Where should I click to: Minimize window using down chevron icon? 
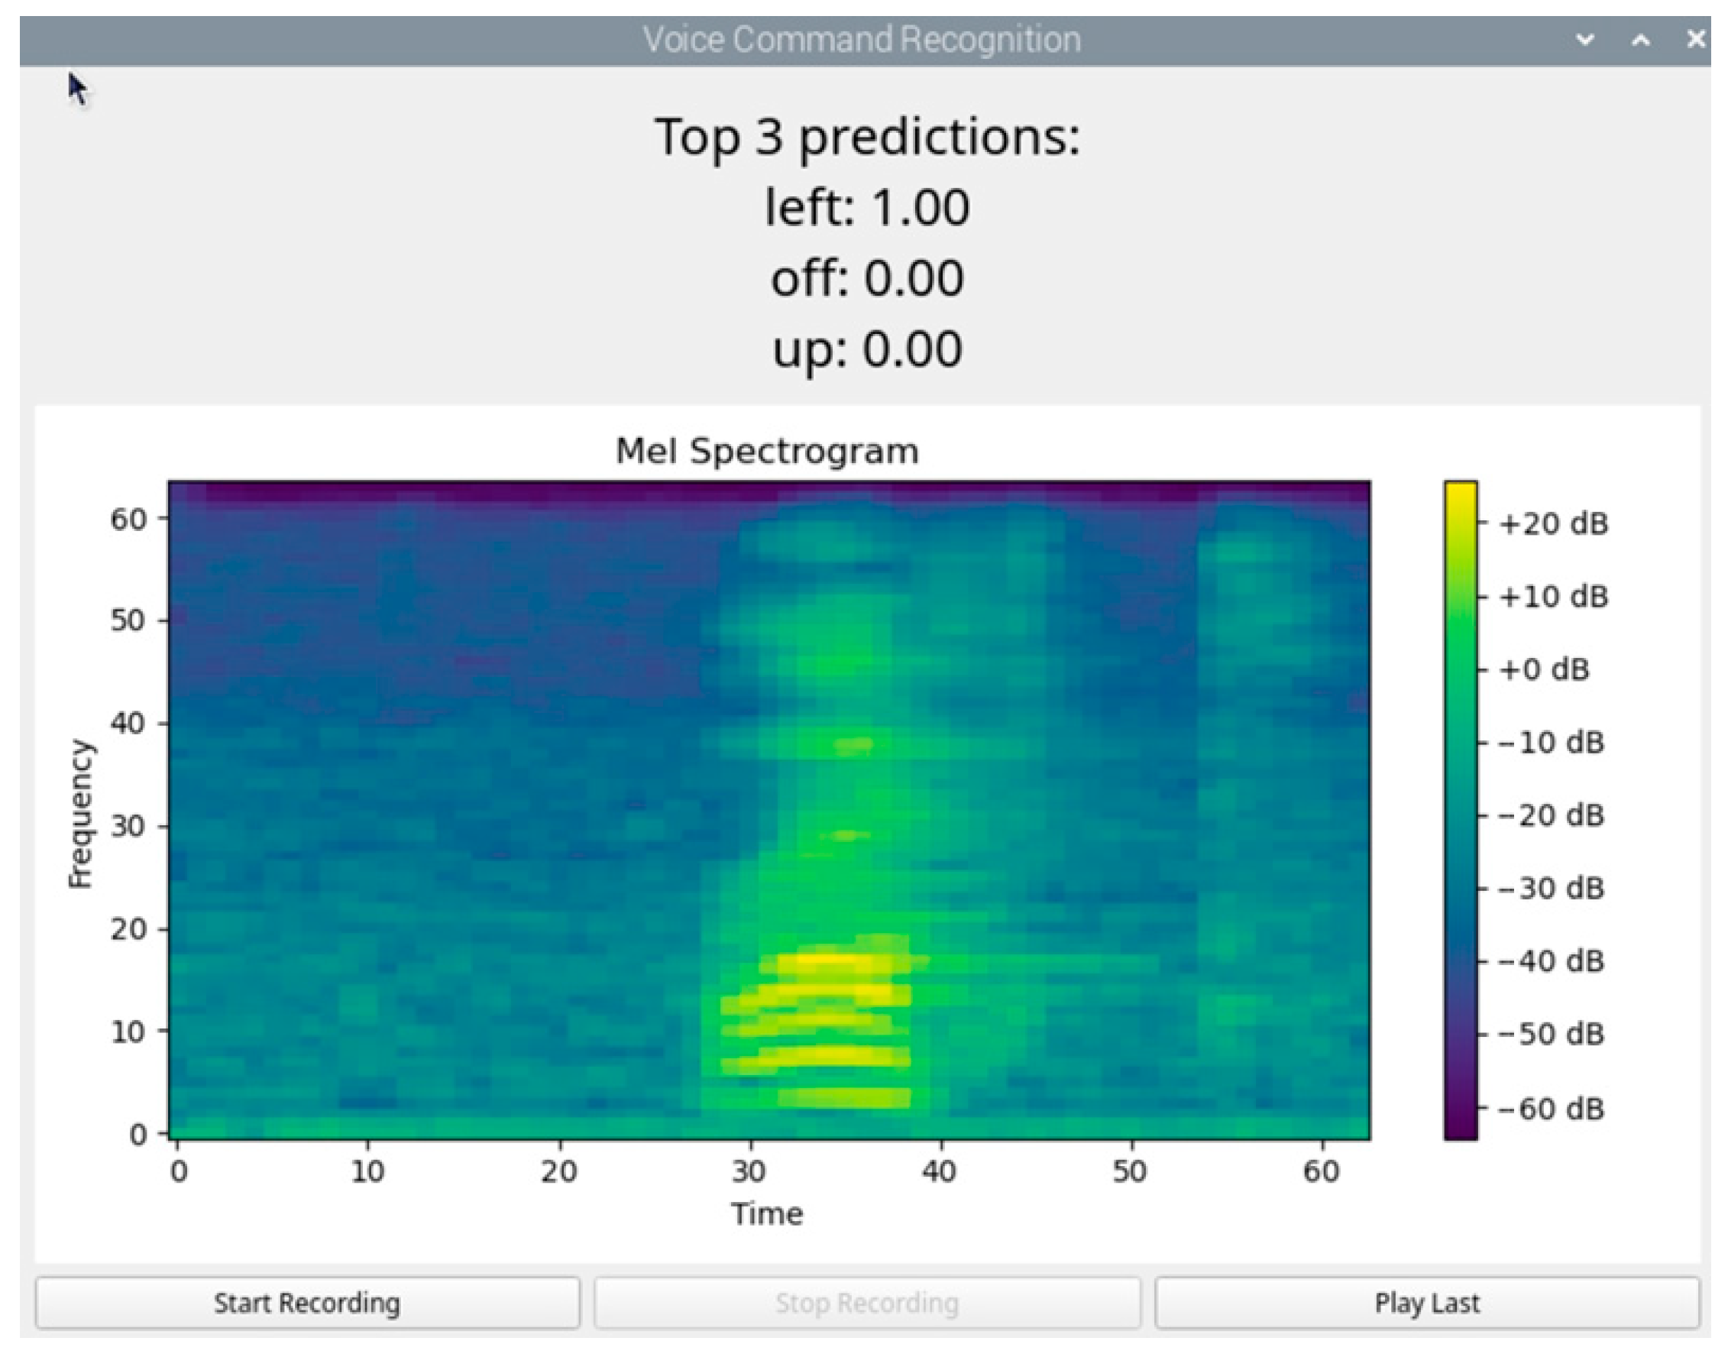(1584, 40)
